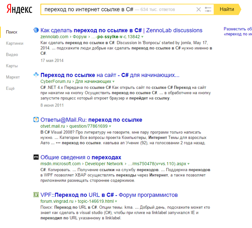Click Developer Network breadcrumb link
Image resolution: width=252 pixels, height=228 pixels.
[x=104, y=164]
